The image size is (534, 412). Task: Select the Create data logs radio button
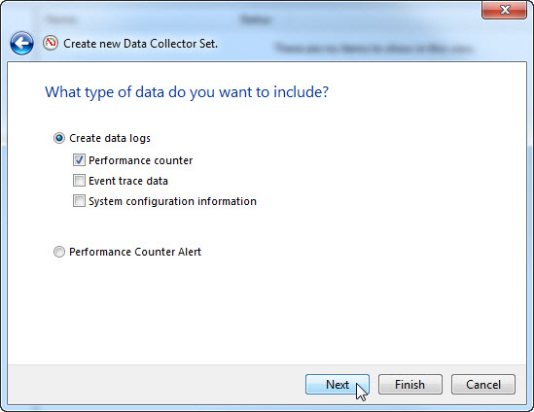(59, 138)
